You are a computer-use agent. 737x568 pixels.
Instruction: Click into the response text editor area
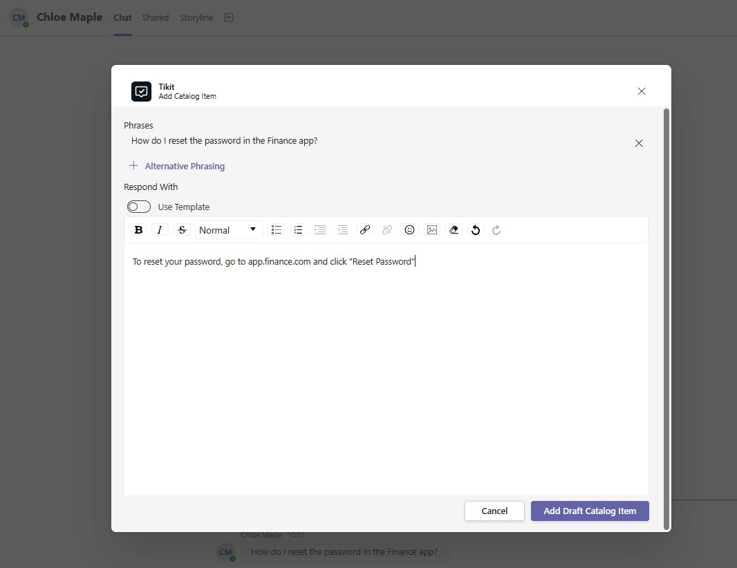[x=386, y=369]
